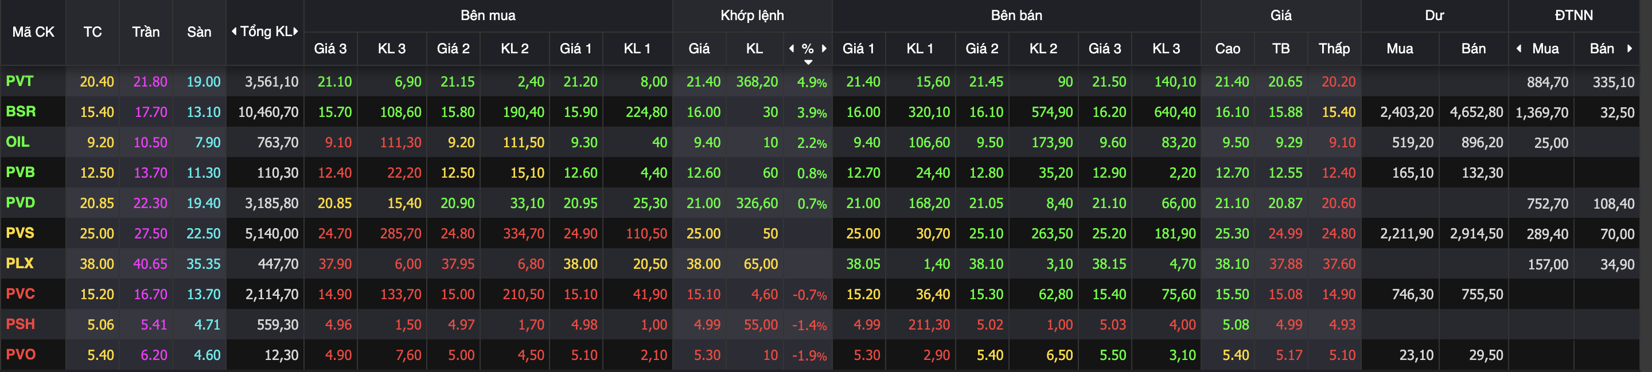Click the Trần column header

pyautogui.click(x=146, y=32)
